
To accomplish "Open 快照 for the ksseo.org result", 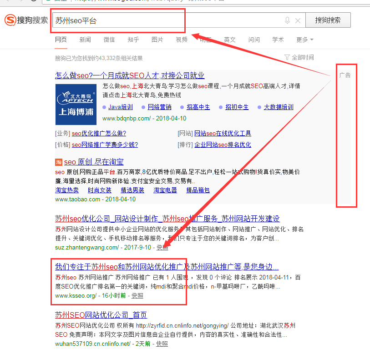I will click(137, 295).
